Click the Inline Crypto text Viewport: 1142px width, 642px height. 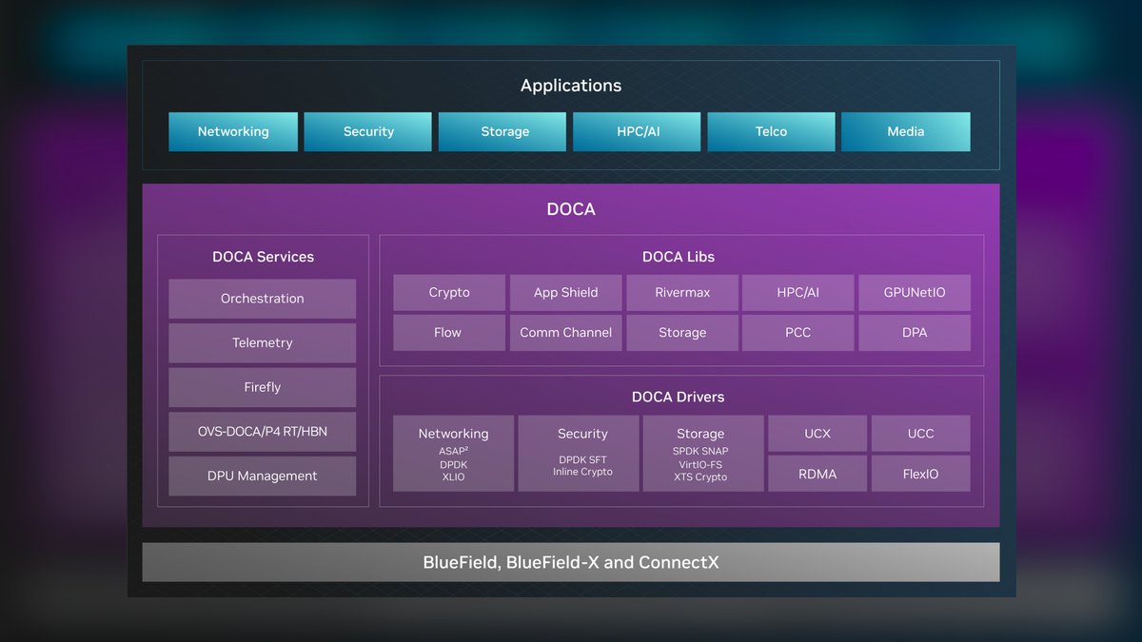pos(582,472)
